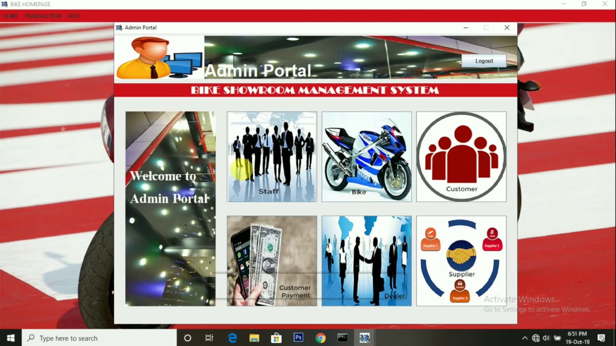Open Task View on the taskbar
This screenshot has height=346, width=616.
pos(209,338)
